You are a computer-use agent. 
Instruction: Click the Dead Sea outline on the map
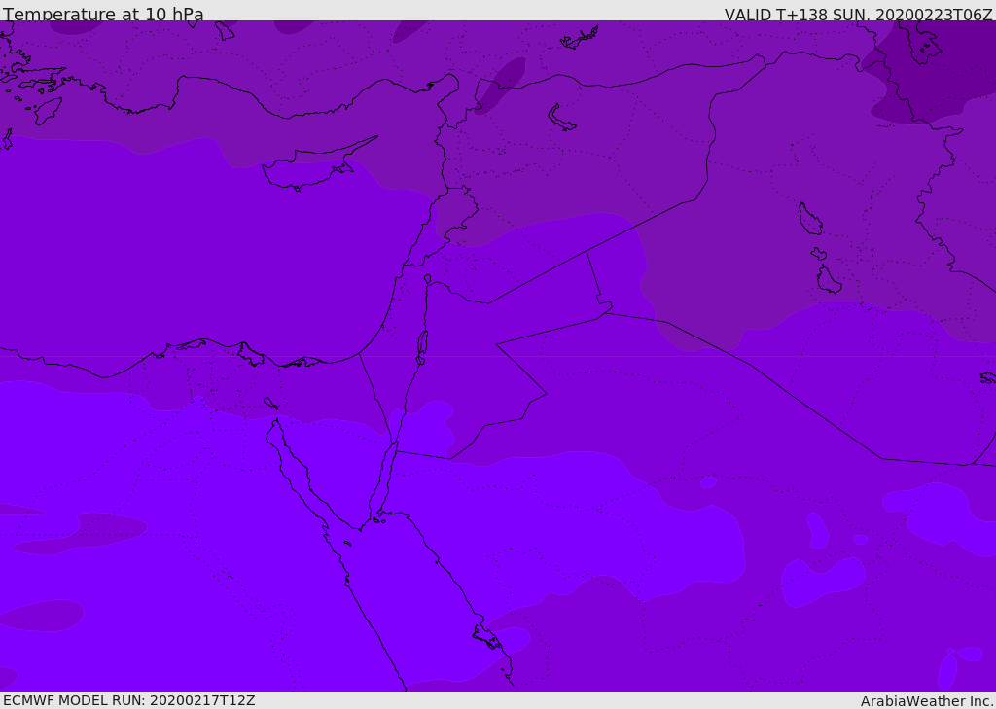click(422, 342)
